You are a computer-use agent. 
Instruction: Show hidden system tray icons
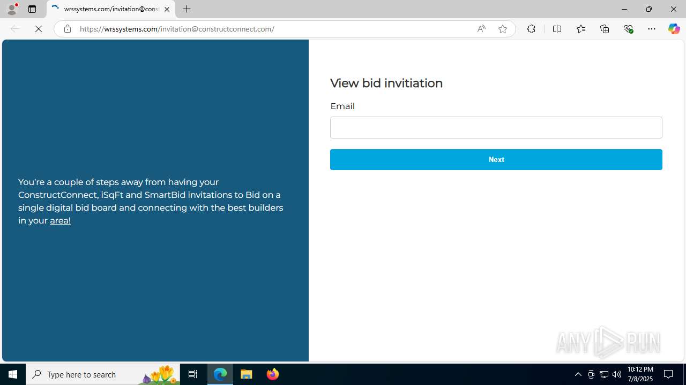coord(578,374)
